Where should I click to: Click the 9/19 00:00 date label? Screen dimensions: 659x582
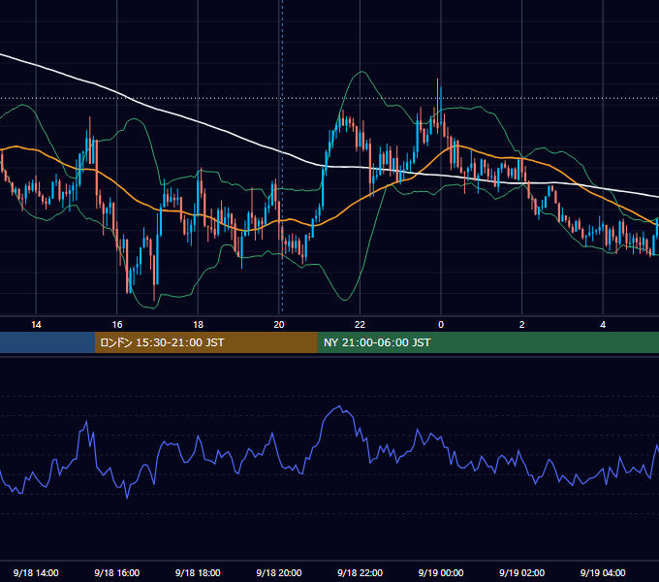[x=441, y=572]
